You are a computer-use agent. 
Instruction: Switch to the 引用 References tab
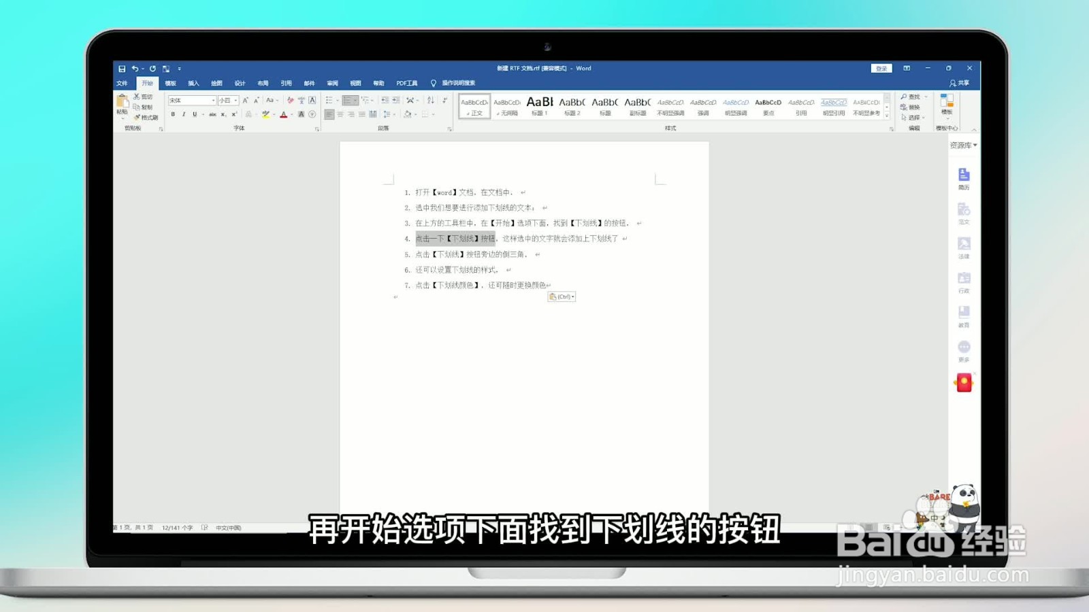tap(286, 83)
